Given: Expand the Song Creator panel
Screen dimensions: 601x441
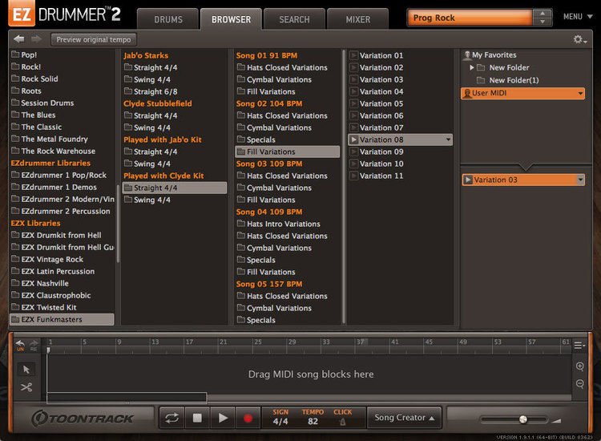Looking at the screenshot, I should click(x=405, y=418).
